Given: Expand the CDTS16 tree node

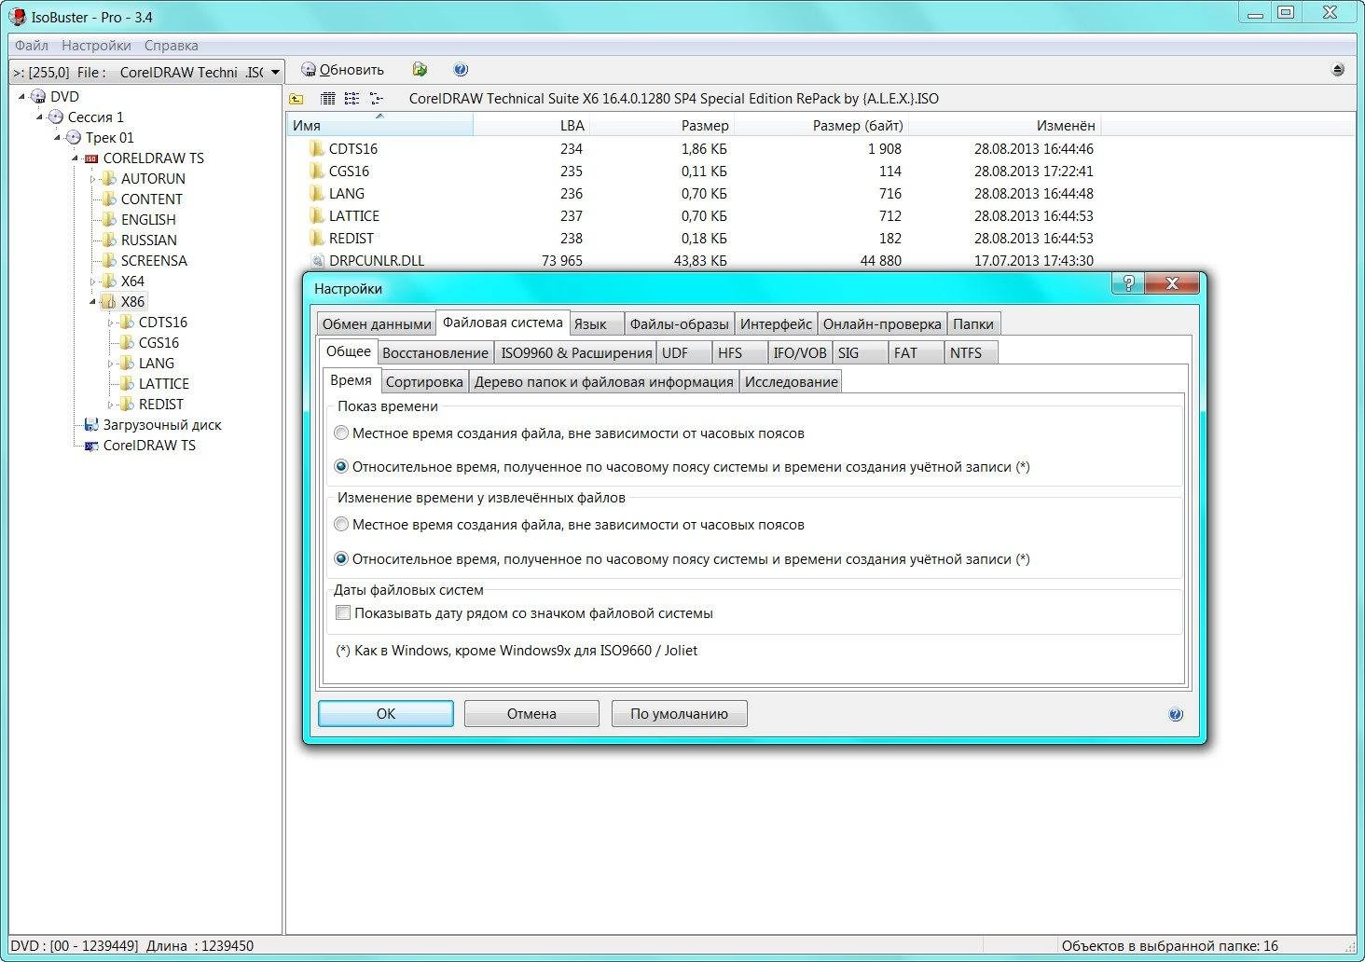Looking at the screenshot, I should 111,323.
